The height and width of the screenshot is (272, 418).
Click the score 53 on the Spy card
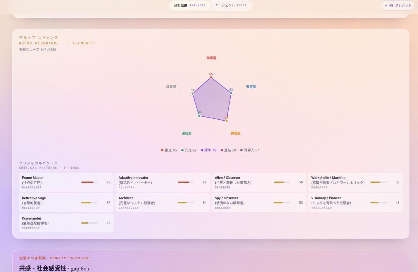(301, 203)
